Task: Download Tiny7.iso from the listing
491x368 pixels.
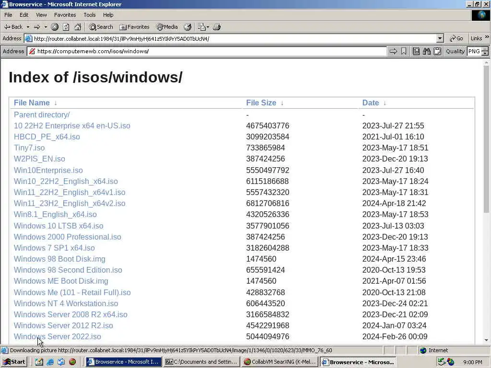Action: 29,148
